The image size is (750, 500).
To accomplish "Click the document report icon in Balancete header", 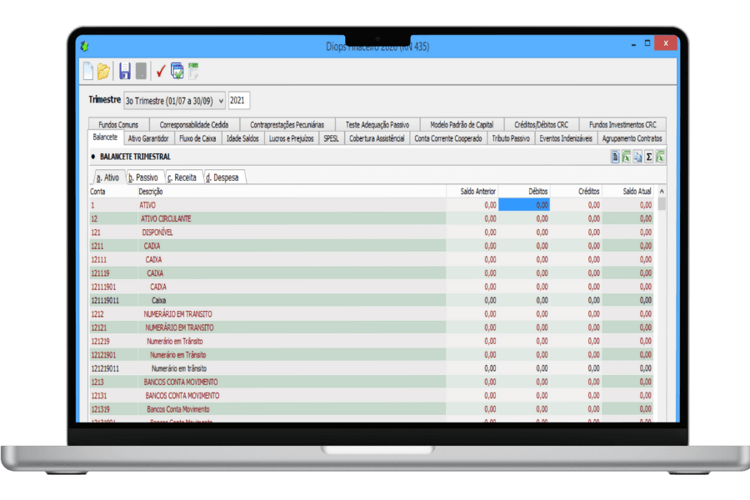I will tap(615, 157).
